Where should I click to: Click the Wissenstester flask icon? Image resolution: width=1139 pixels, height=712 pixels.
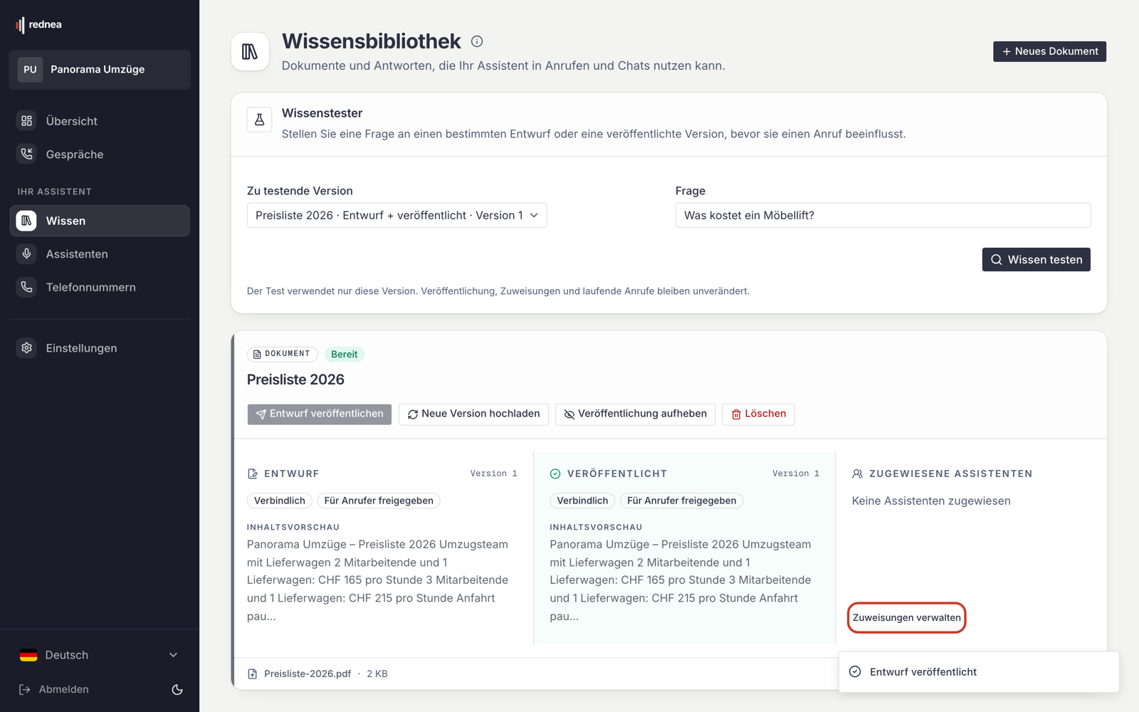pos(259,120)
